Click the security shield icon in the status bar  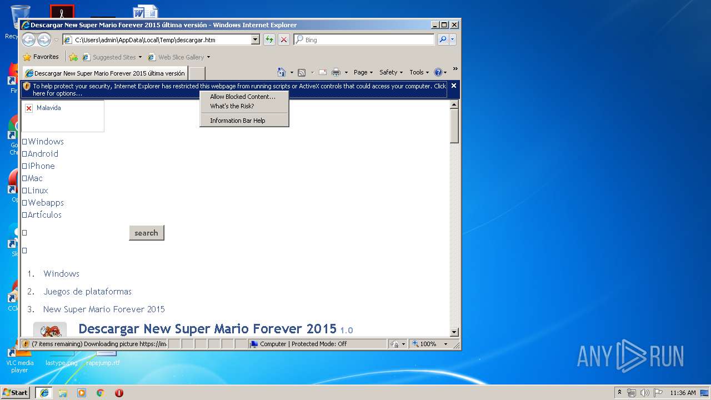[x=26, y=344]
